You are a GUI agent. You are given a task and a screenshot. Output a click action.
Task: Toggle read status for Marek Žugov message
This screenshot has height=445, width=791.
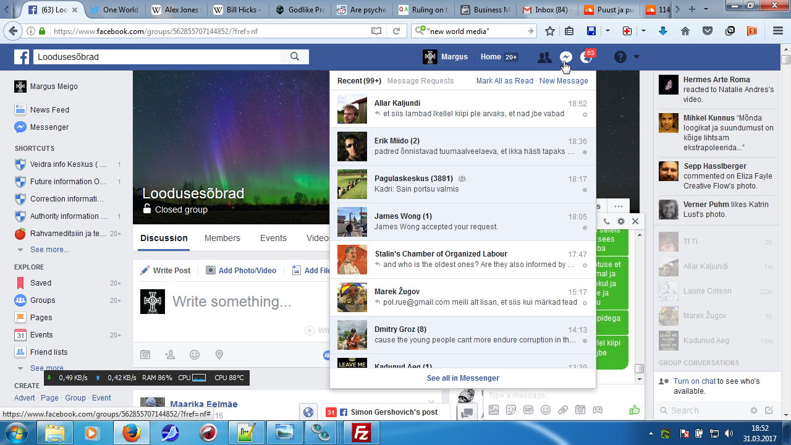(x=585, y=303)
